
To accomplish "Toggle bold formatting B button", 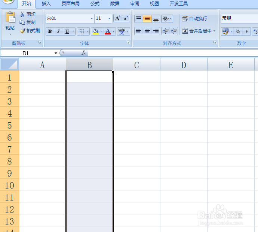I will [50, 31].
